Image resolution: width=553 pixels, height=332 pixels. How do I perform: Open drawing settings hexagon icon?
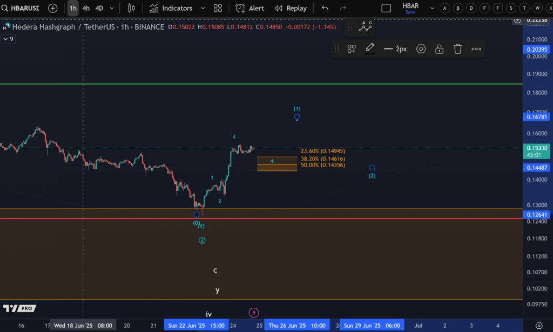[x=421, y=49]
